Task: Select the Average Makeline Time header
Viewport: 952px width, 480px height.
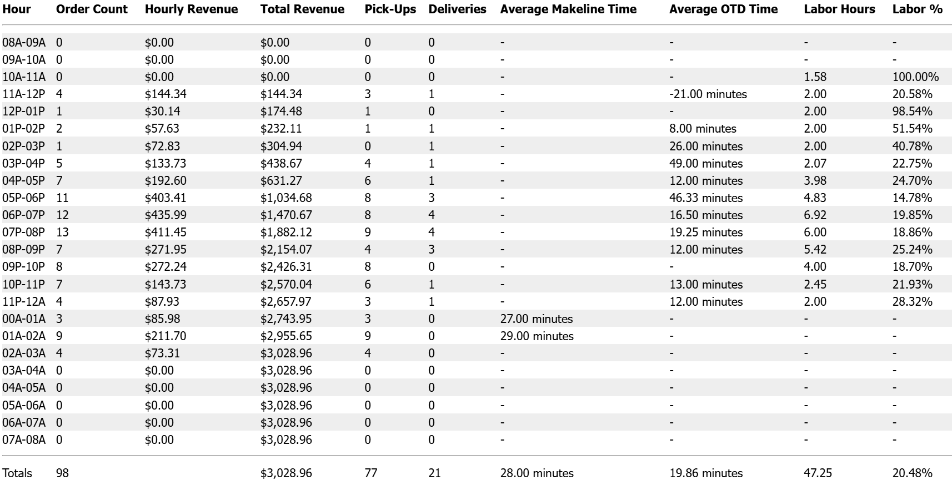Action: 568,9
